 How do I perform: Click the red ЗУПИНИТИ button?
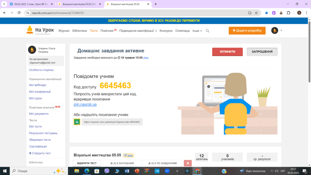pyautogui.click(x=227, y=52)
